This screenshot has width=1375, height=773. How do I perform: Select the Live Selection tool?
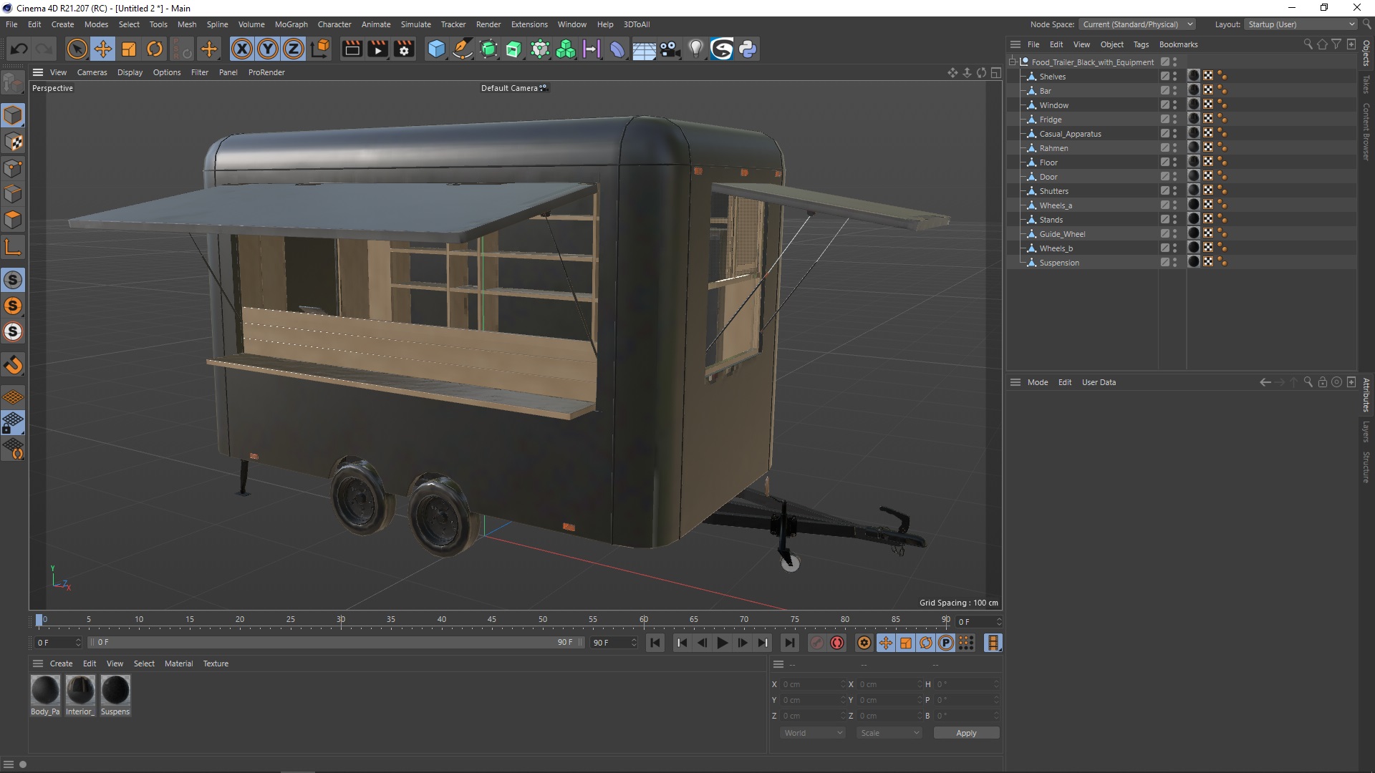click(77, 49)
